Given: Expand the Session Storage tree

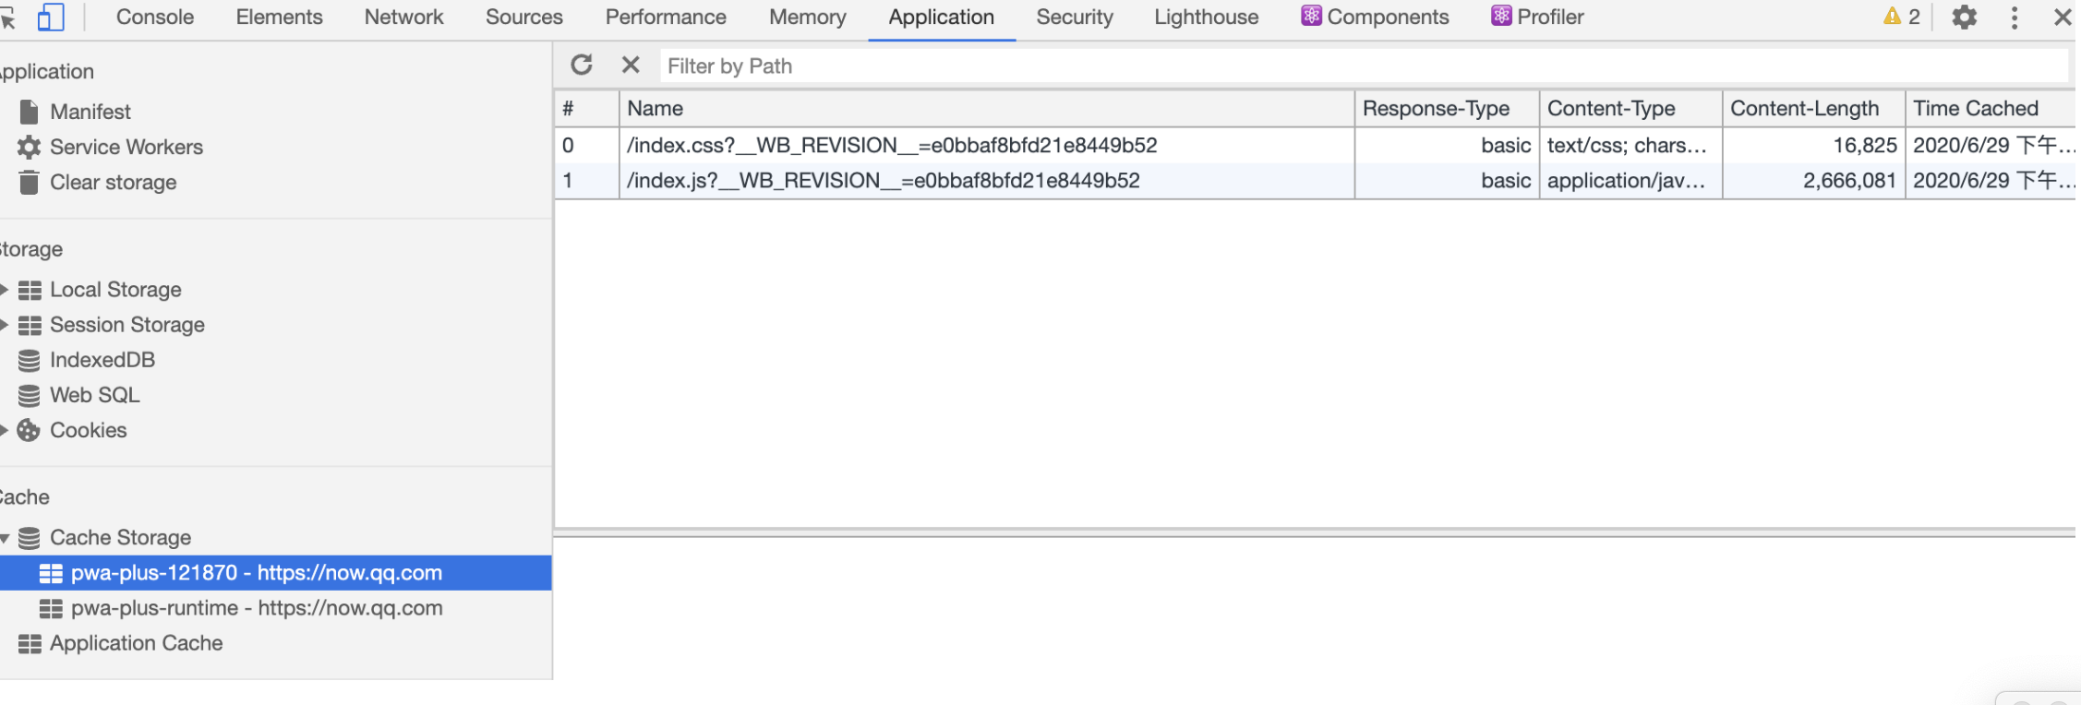Looking at the screenshot, I should tap(5, 325).
